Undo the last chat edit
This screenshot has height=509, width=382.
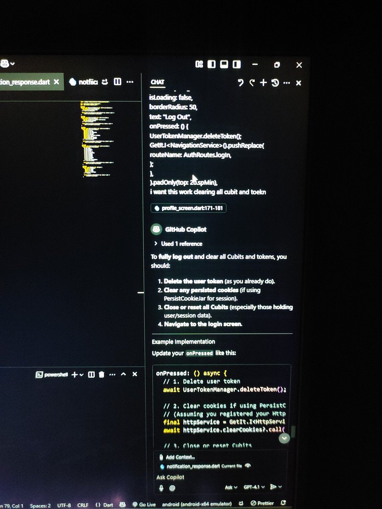coord(241,83)
